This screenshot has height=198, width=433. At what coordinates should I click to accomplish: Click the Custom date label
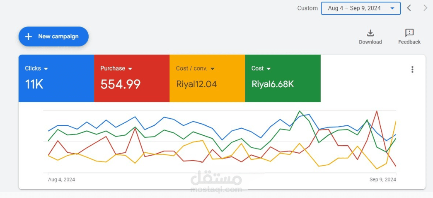click(307, 8)
